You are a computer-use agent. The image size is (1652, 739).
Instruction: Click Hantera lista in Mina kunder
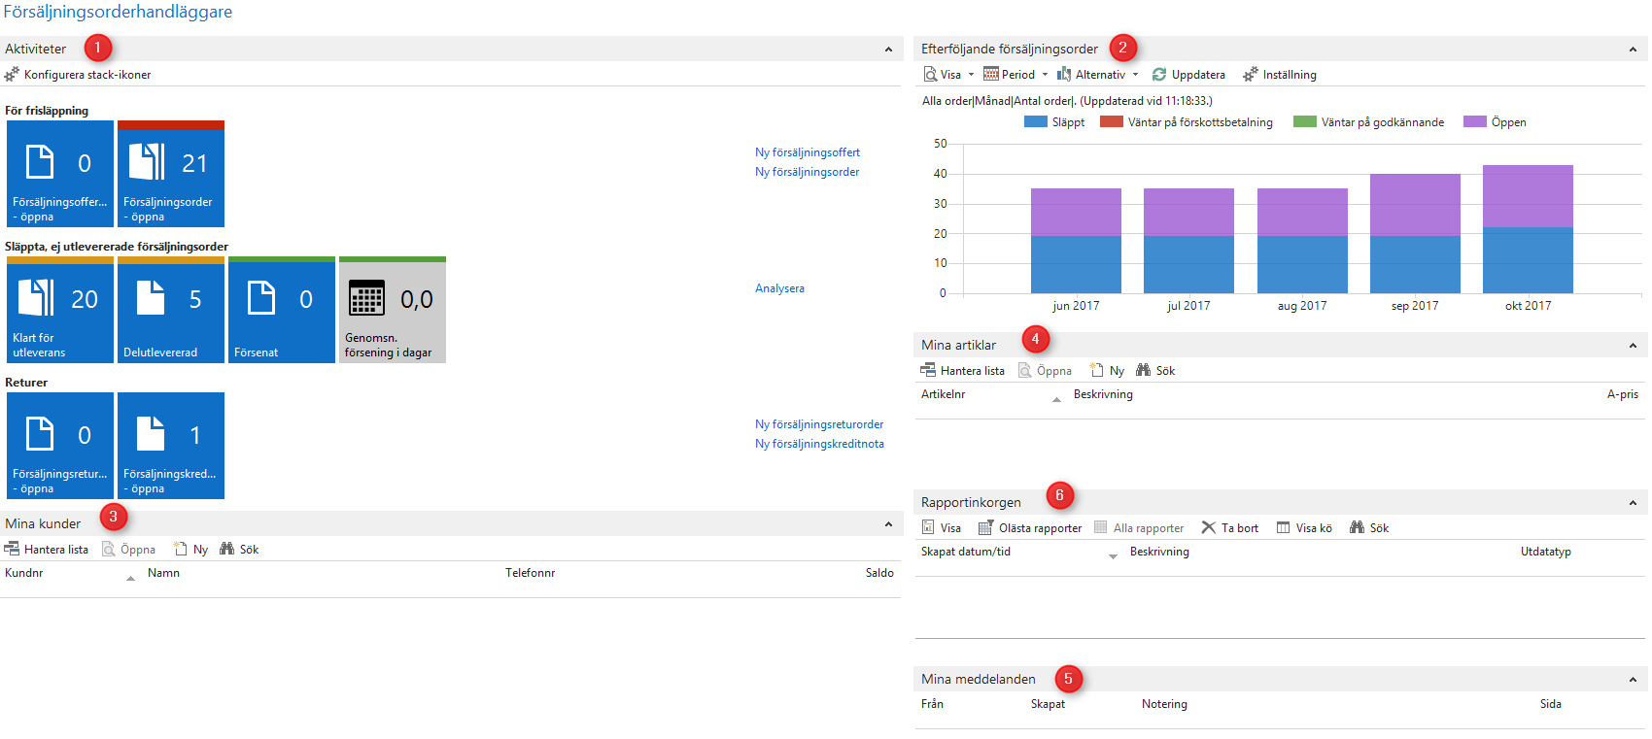pyautogui.click(x=46, y=550)
